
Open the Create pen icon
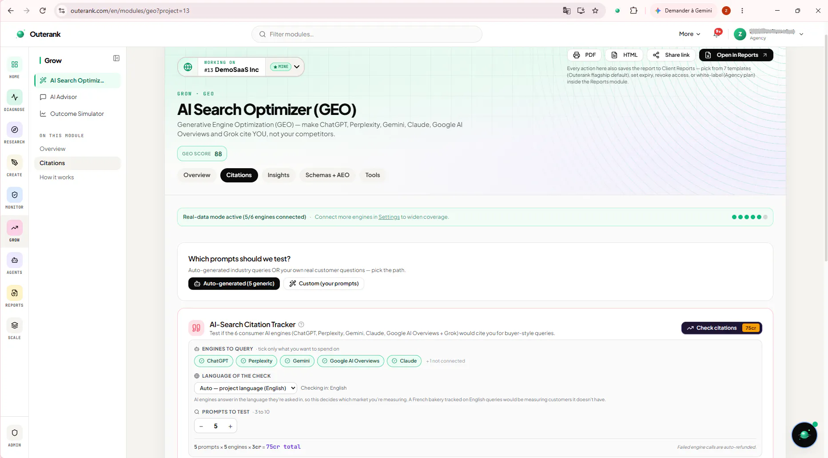click(x=15, y=162)
